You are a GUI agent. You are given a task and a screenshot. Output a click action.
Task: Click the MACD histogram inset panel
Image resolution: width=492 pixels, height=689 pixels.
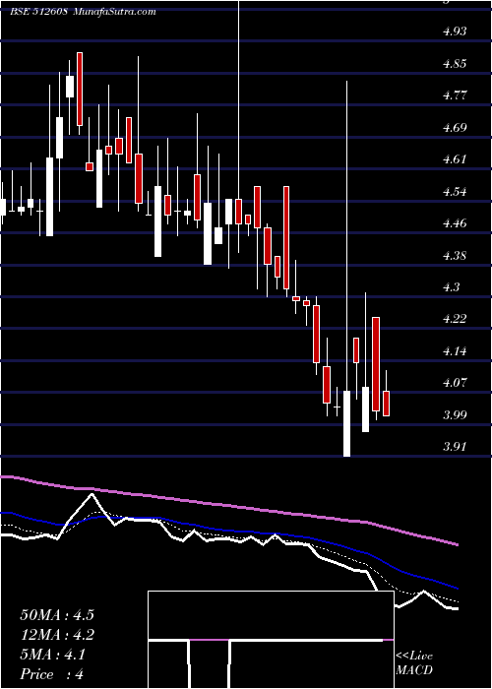[x=271, y=640]
